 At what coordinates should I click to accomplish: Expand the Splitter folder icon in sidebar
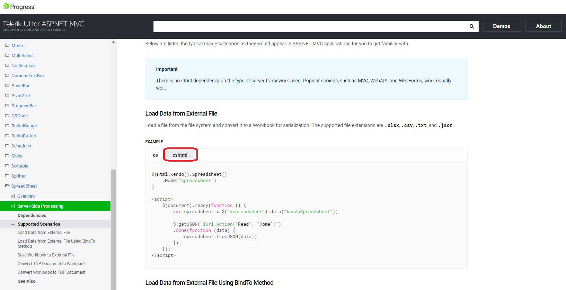[x=7, y=176]
